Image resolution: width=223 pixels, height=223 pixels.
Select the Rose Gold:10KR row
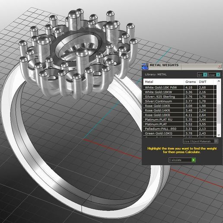coord(180,106)
